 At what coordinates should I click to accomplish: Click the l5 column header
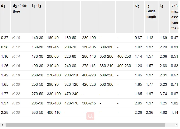tap(162, 6)
